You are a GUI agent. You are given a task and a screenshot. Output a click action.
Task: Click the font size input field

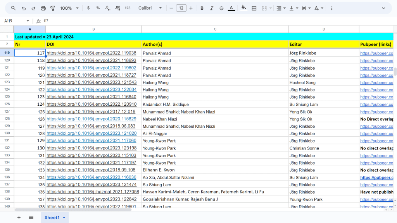pos(181,8)
